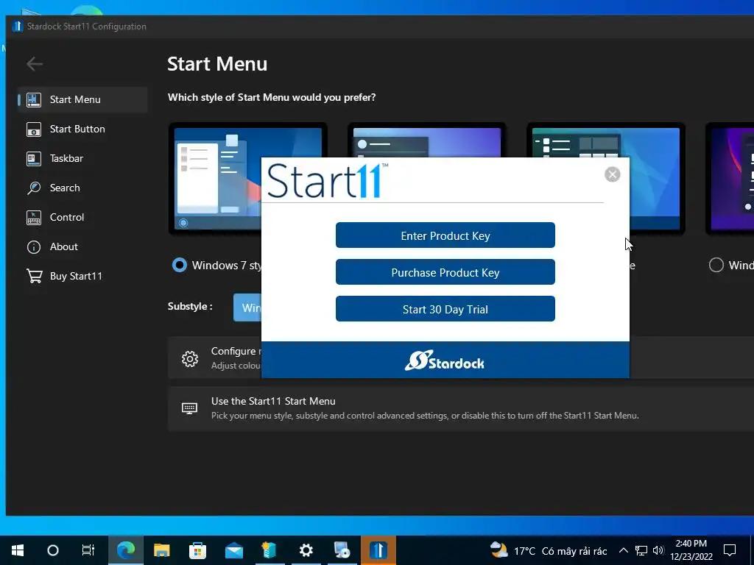The image size is (754, 565).
Task: Click the Configure menu gear icon
Action: pos(190,358)
